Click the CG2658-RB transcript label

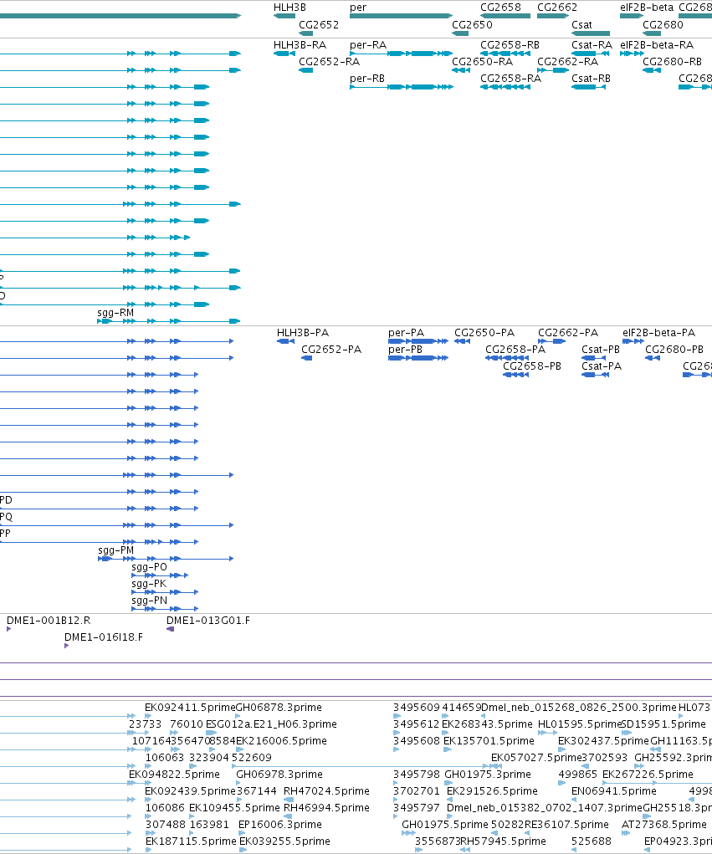point(510,45)
